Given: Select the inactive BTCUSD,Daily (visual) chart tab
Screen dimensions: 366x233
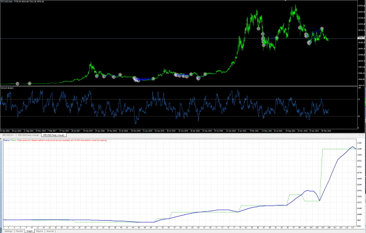Looking at the screenshot, I should [28, 135].
